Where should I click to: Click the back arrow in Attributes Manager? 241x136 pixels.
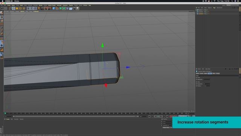[226, 69]
